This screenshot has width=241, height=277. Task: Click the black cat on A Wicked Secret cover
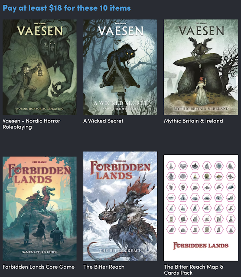[122, 56]
